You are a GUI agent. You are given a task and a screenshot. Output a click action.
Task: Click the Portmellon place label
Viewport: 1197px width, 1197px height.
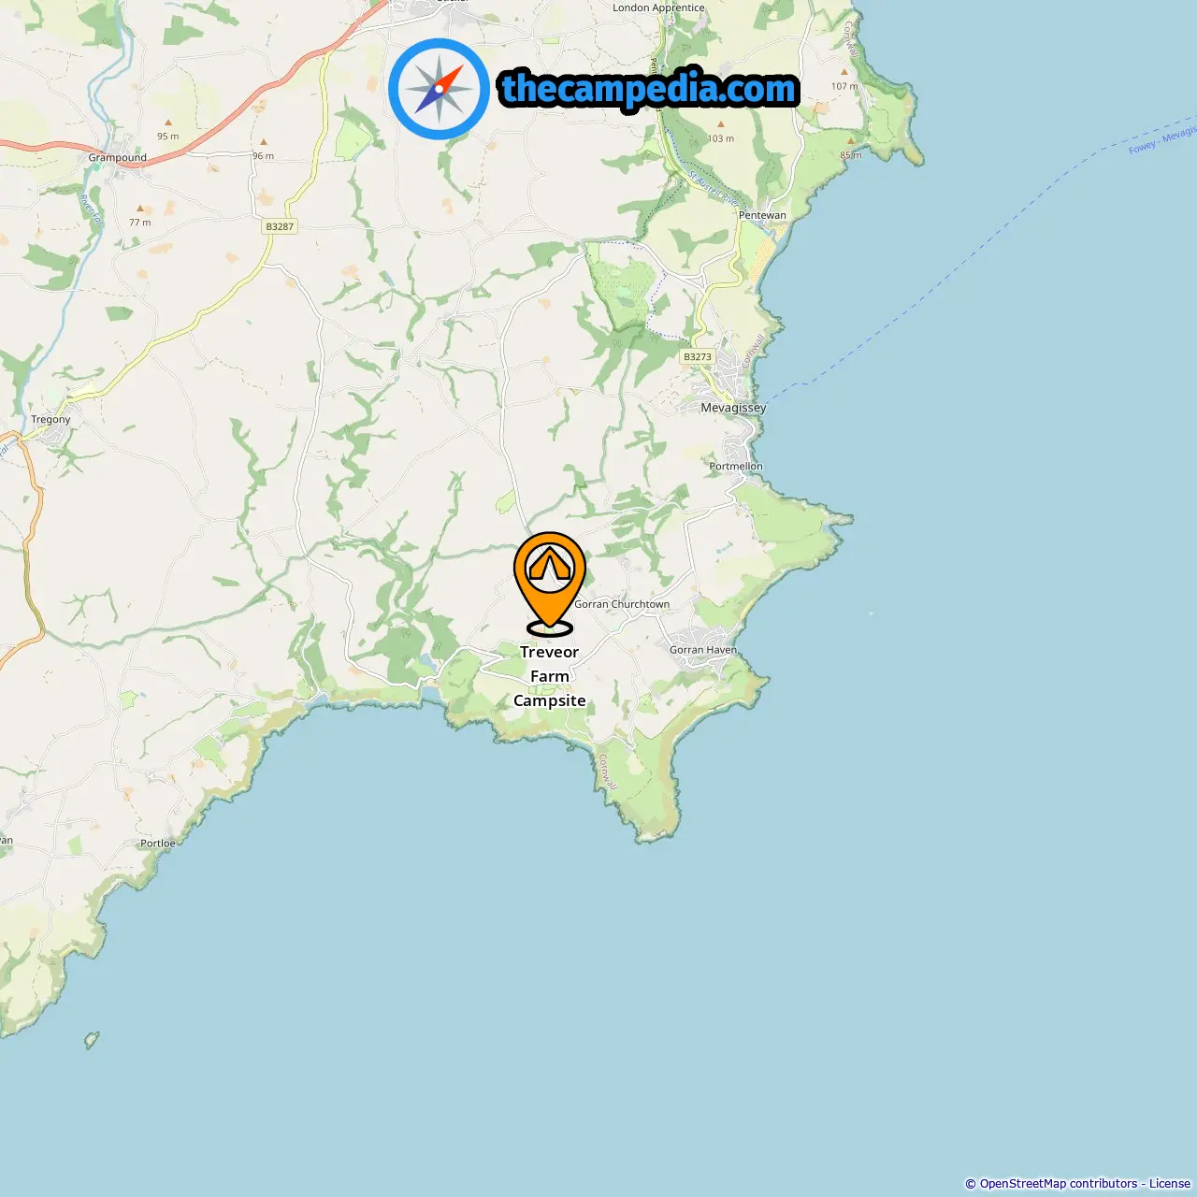tap(736, 467)
